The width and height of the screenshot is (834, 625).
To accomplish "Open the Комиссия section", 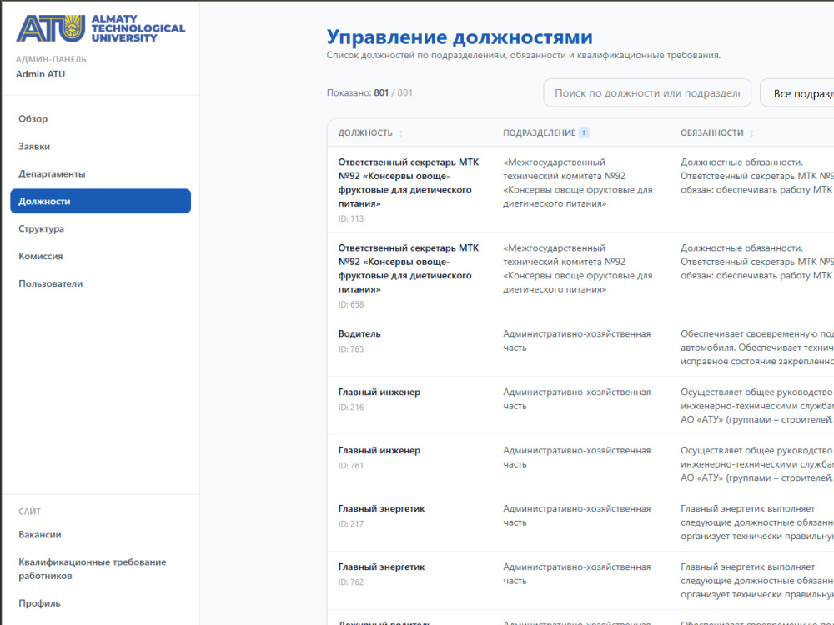I will (x=101, y=256).
